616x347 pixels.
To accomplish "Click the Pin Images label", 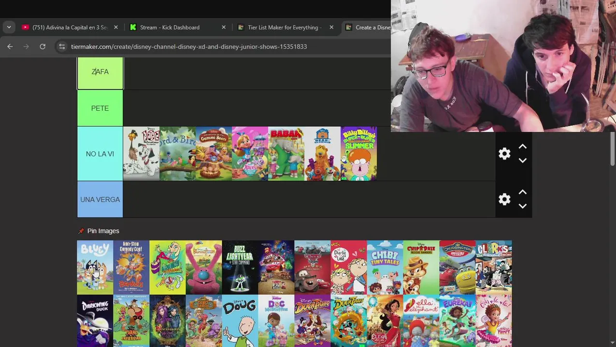I will [x=103, y=231].
